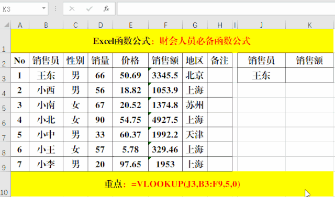The width and height of the screenshot is (335, 197).
Task: Select column H header
Action: click(x=220, y=25)
